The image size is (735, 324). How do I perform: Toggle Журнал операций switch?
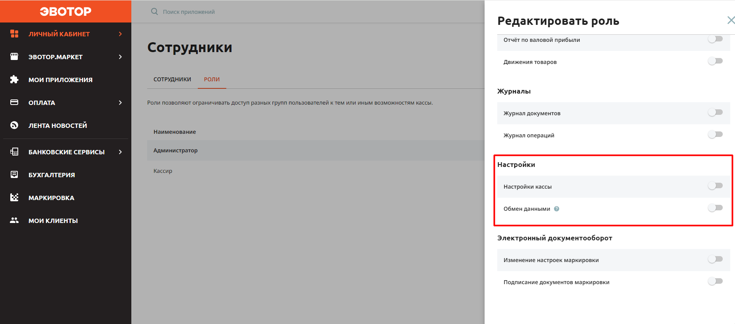click(x=715, y=135)
